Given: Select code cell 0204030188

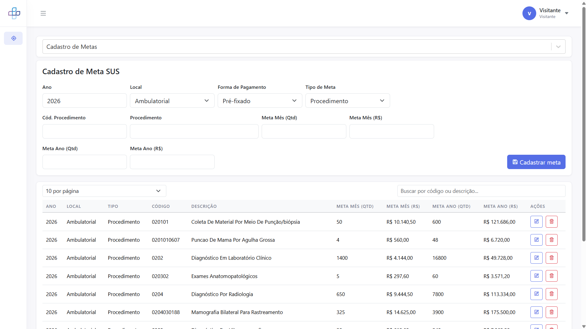Looking at the screenshot, I should pos(166,312).
